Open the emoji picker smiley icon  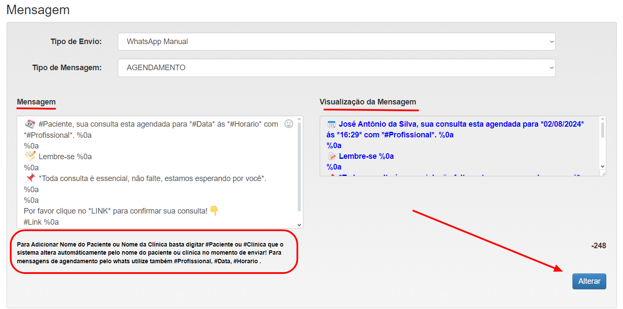pos(289,123)
